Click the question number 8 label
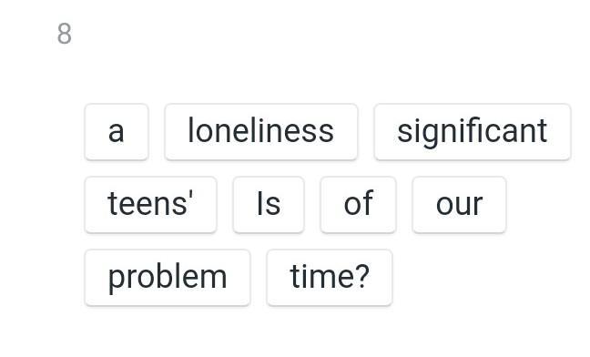Screen dimensions: 590x357 (65, 34)
